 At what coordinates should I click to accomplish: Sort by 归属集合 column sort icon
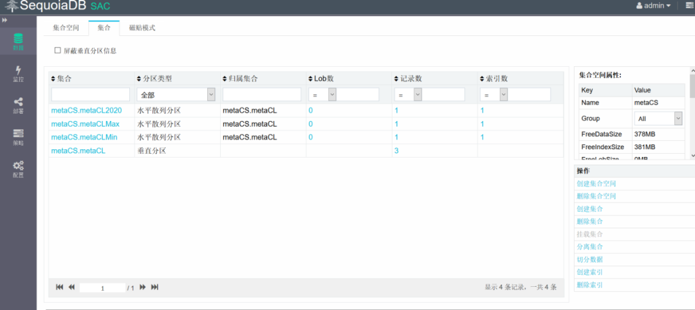pos(225,79)
